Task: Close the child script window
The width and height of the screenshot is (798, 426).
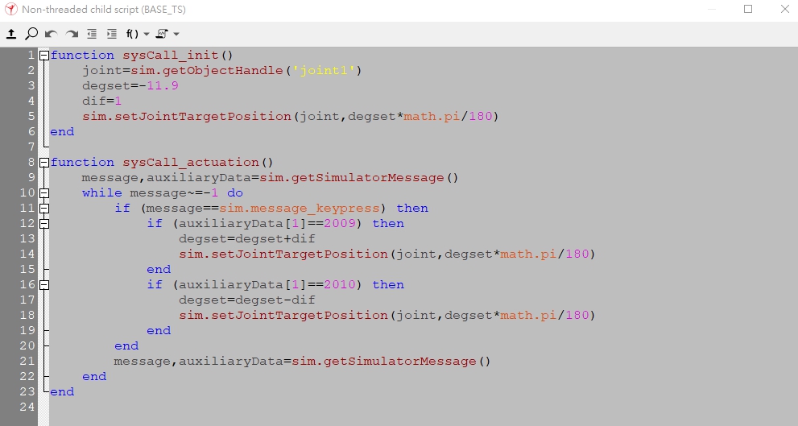Action: [x=785, y=9]
